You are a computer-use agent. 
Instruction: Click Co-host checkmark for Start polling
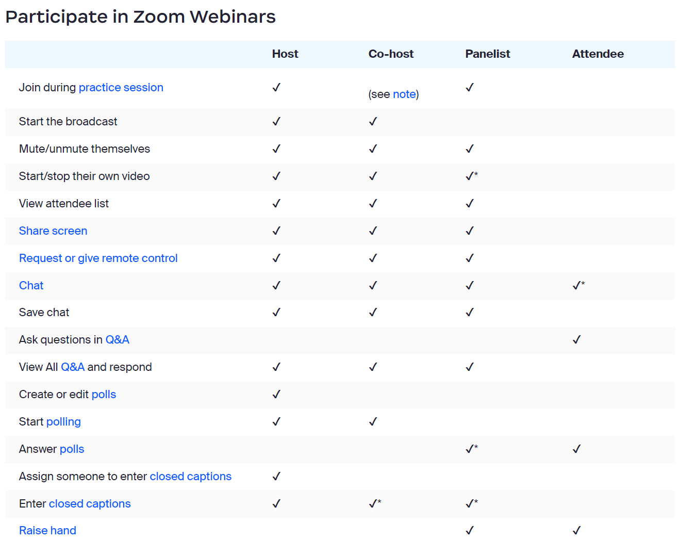click(x=373, y=421)
